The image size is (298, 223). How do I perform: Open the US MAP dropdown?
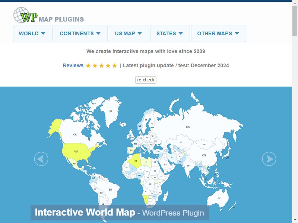pos(129,33)
